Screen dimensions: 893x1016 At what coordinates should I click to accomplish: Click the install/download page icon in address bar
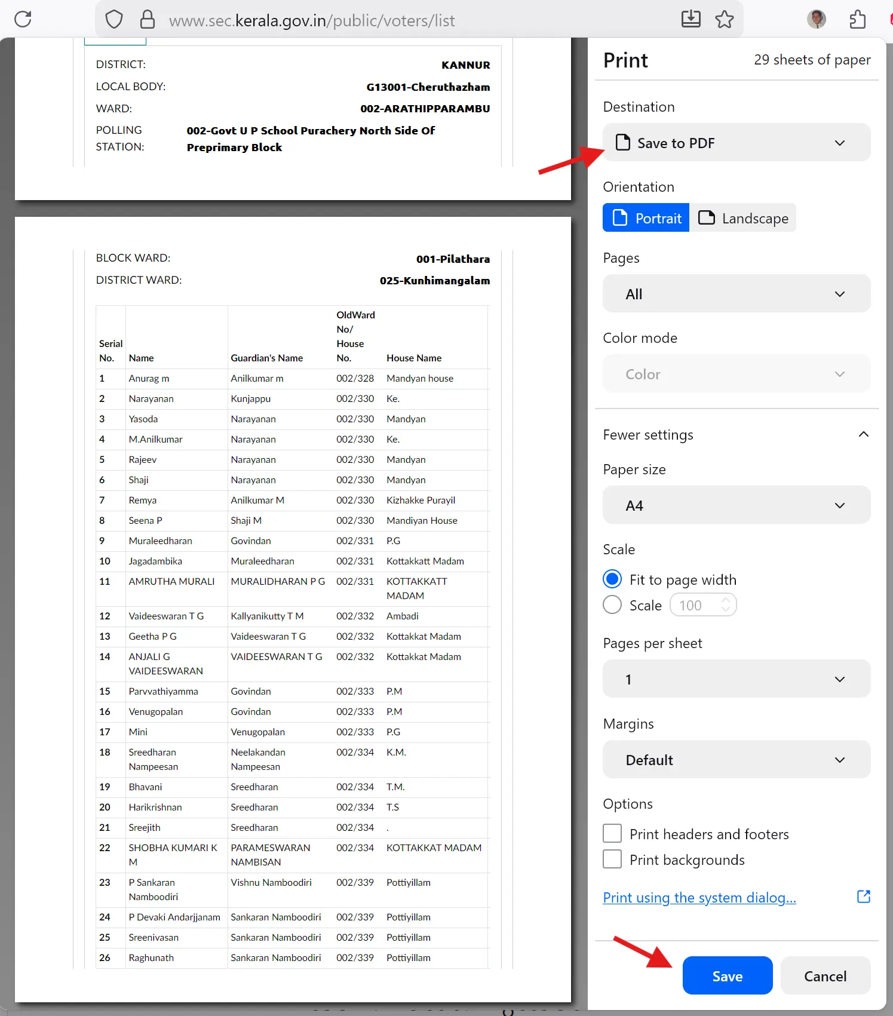click(x=691, y=19)
